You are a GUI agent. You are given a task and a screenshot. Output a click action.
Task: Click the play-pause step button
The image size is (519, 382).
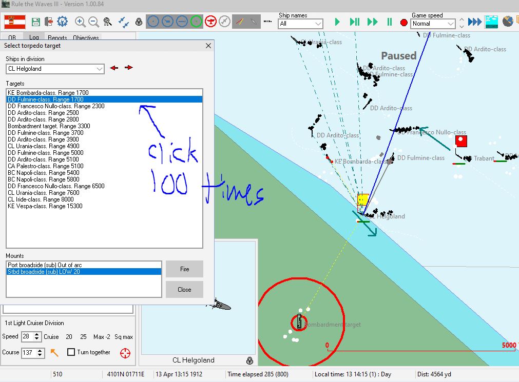[x=355, y=22]
